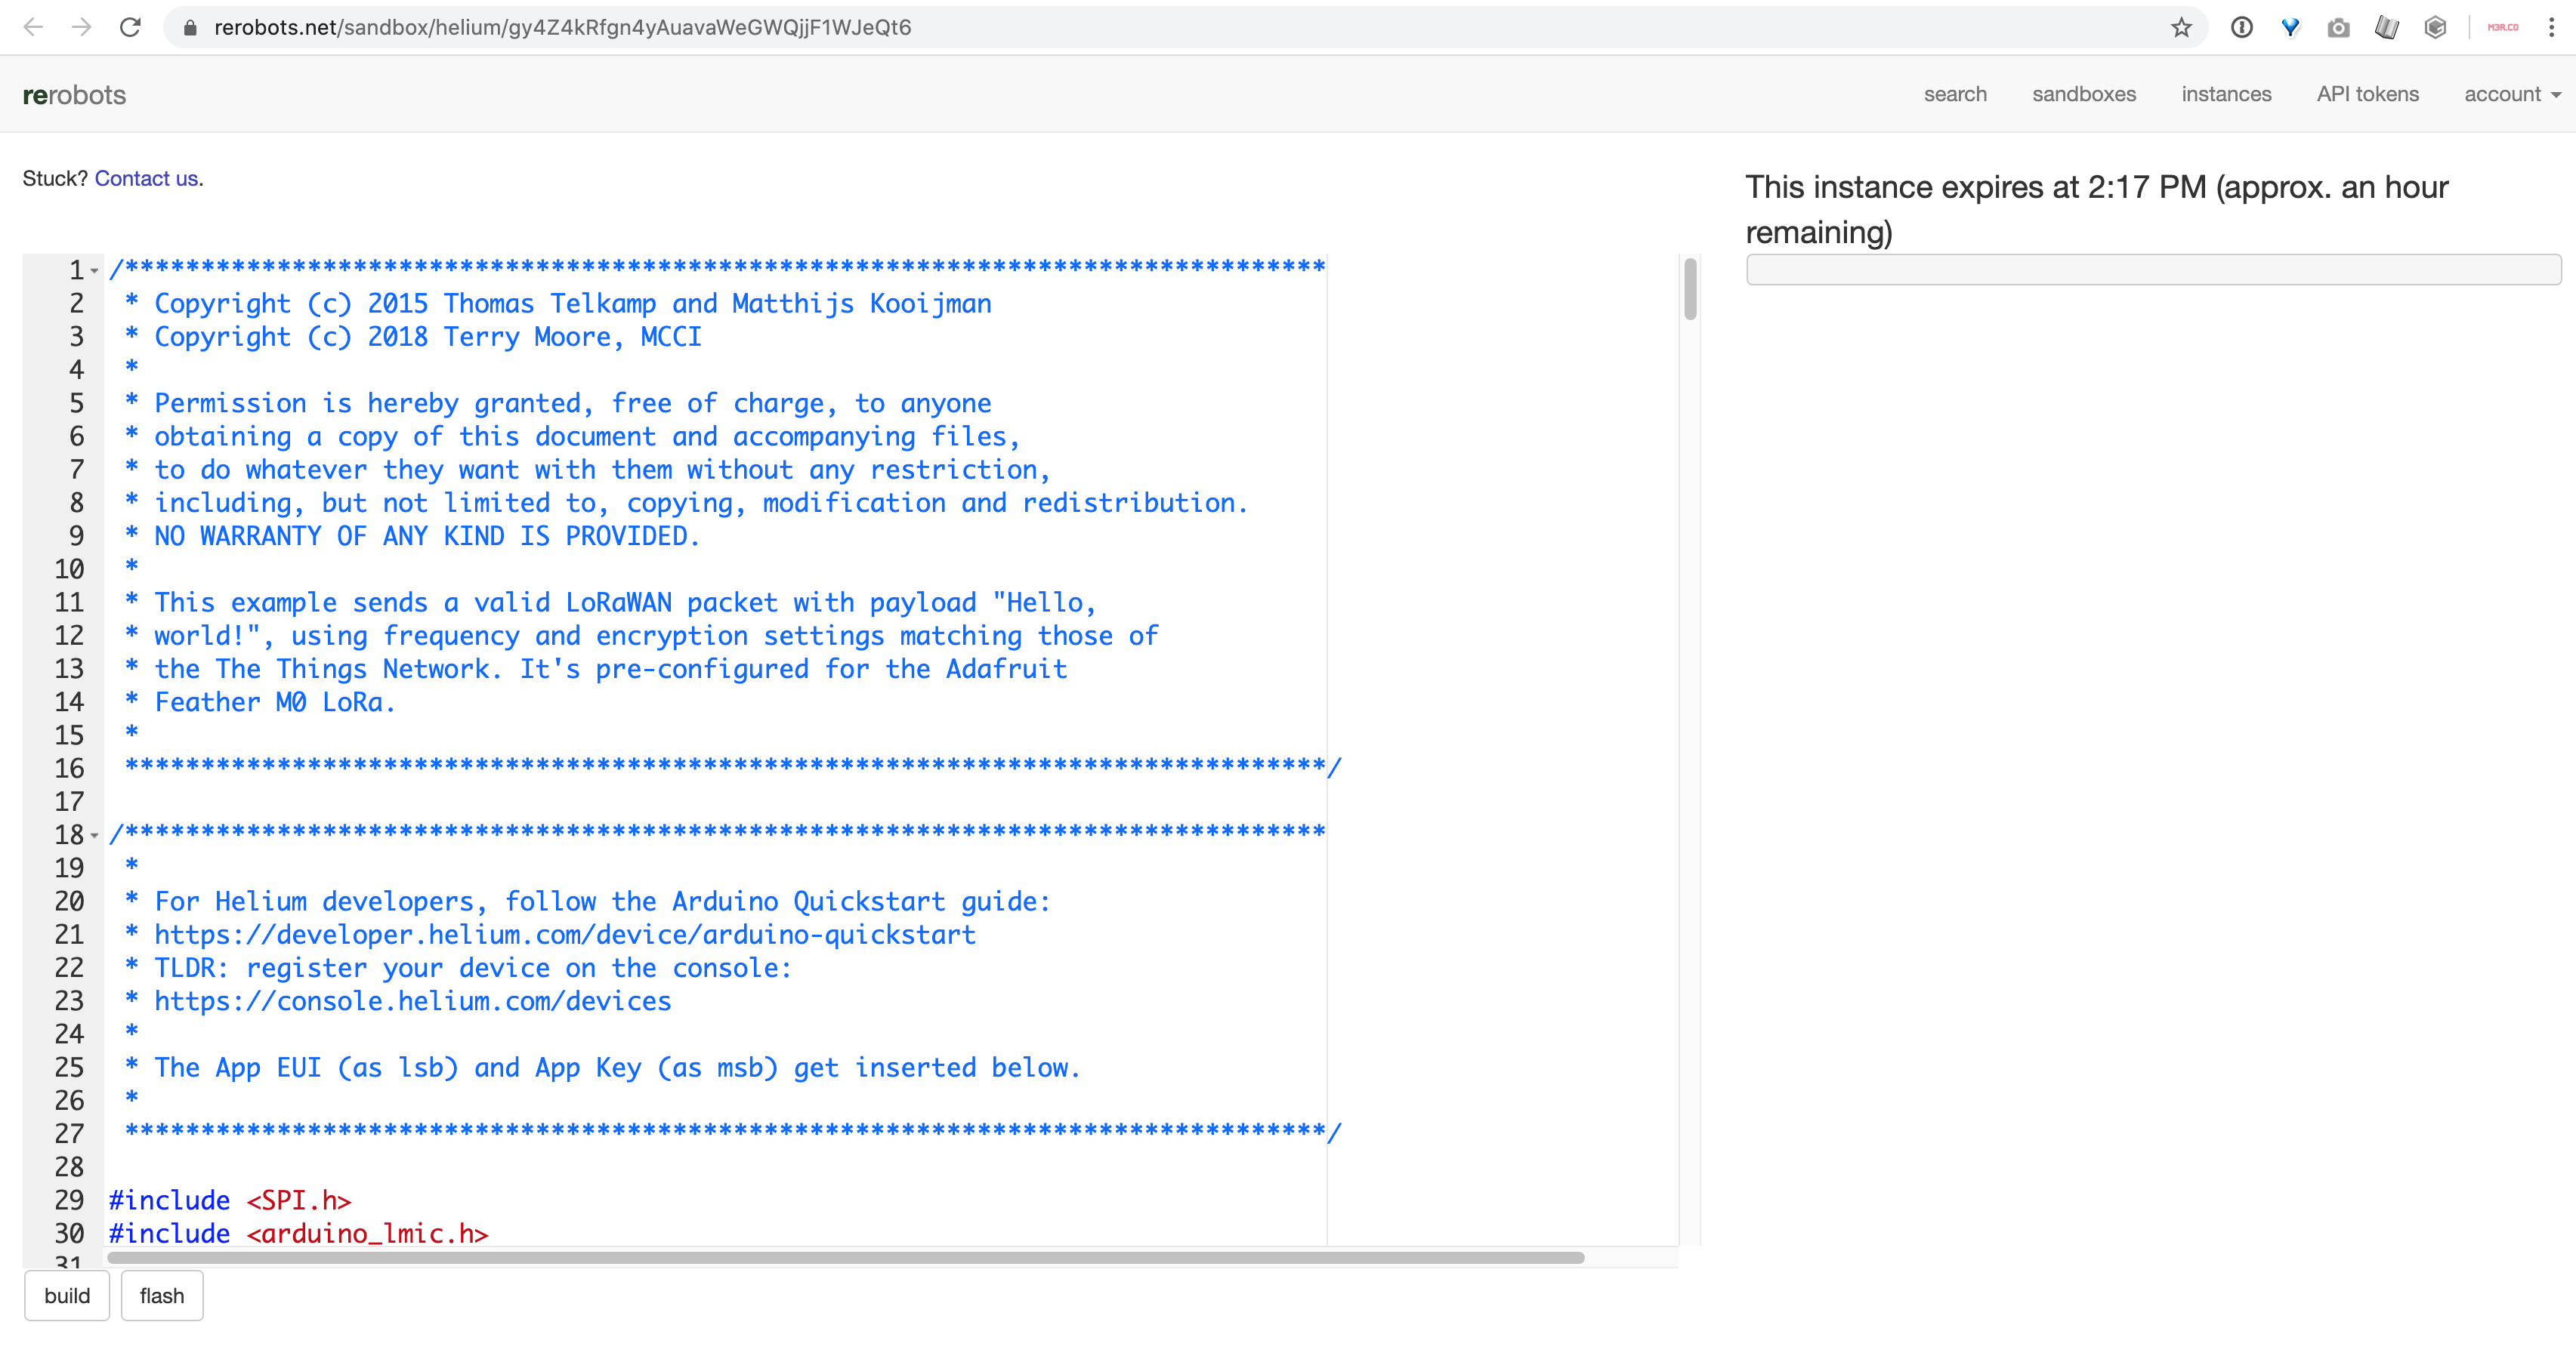Open API tokens page
This screenshot has height=1359, width=2576.
(x=2367, y=94)
